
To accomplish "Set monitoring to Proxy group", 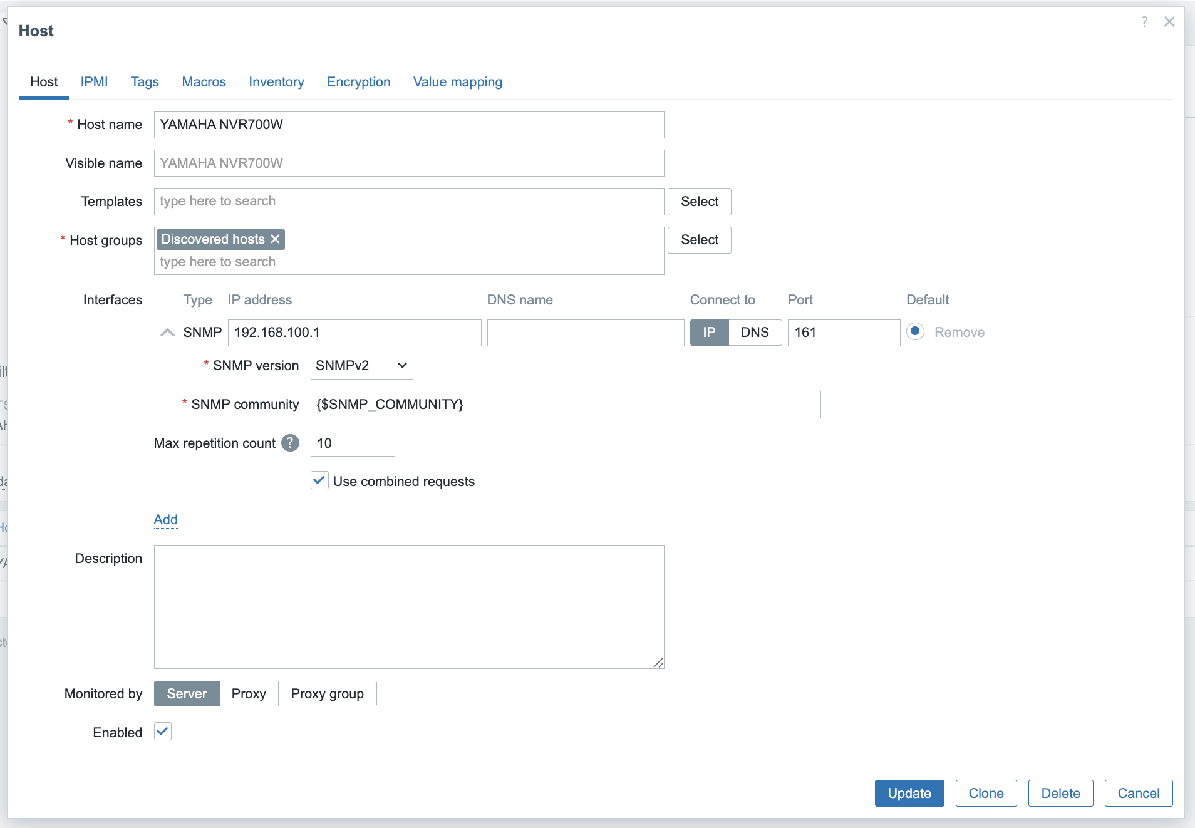I will (x=327, y=693).
